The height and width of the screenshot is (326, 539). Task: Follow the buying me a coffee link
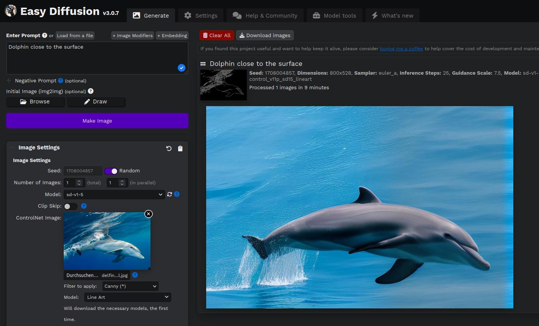coord(401,49)
